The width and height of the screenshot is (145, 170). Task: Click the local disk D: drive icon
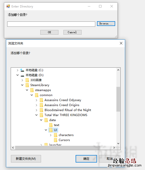[x=22, y=75]
